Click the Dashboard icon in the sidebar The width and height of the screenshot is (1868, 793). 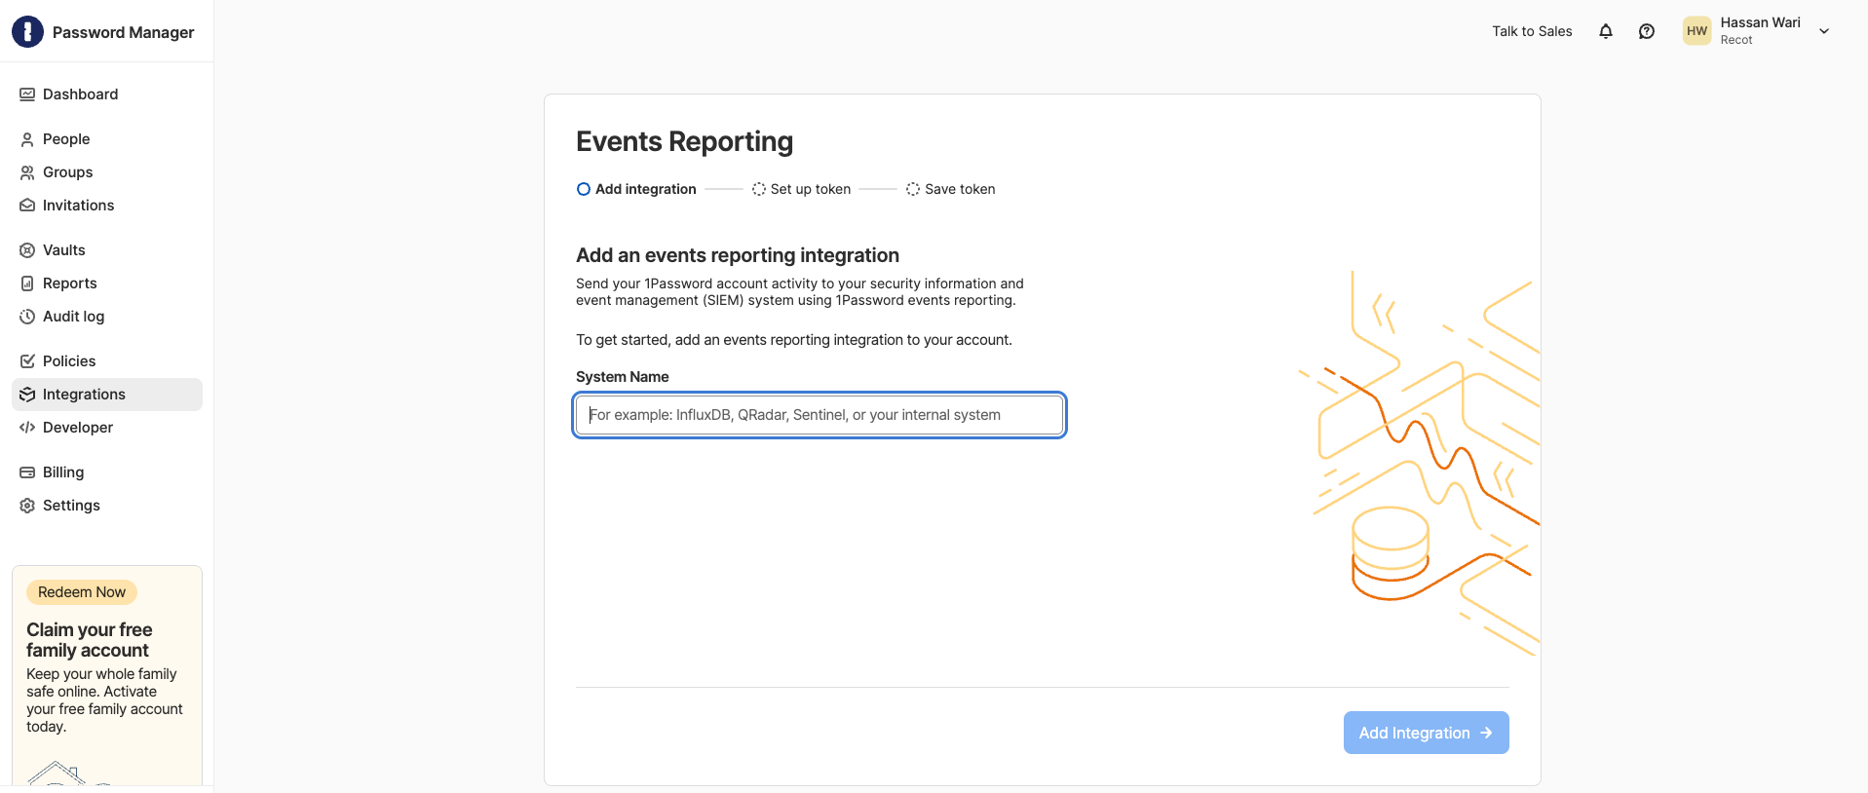point(27,94)
